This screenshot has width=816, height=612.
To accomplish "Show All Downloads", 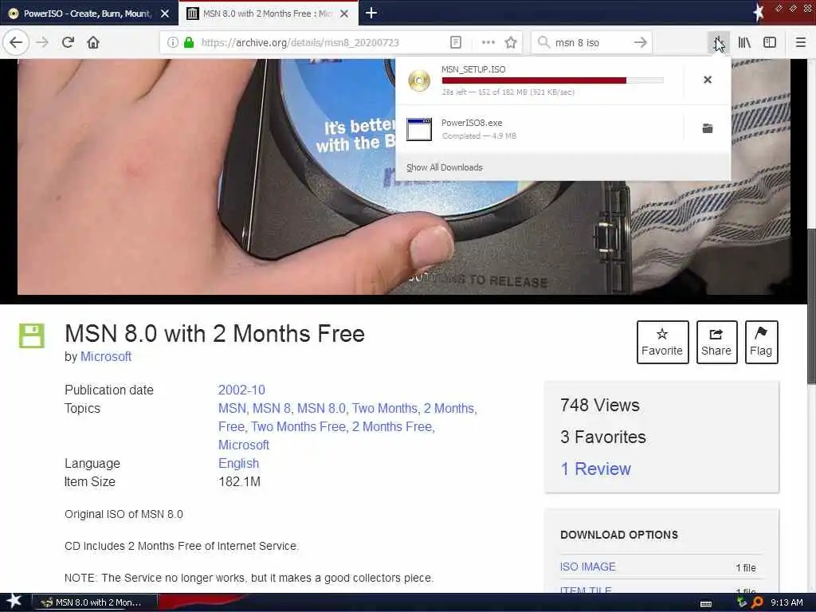I will point(445,167).
